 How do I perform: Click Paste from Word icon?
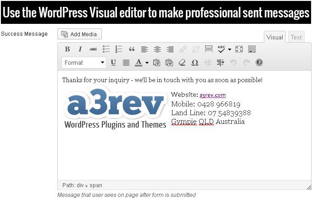[169, 62]
